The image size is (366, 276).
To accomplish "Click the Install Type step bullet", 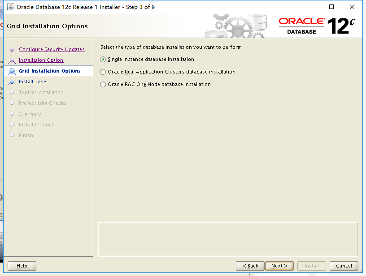I will (x=12, y=82).
